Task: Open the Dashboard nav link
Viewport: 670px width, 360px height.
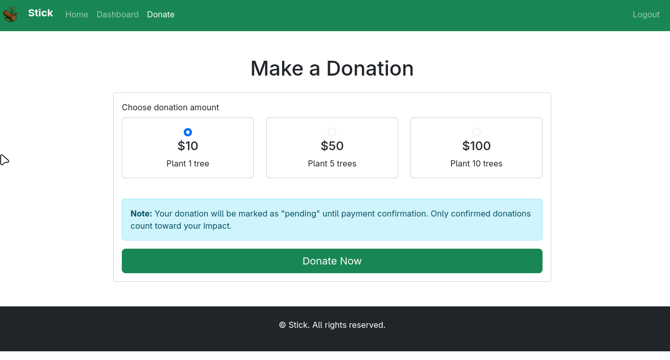Action: click(118, 14)
